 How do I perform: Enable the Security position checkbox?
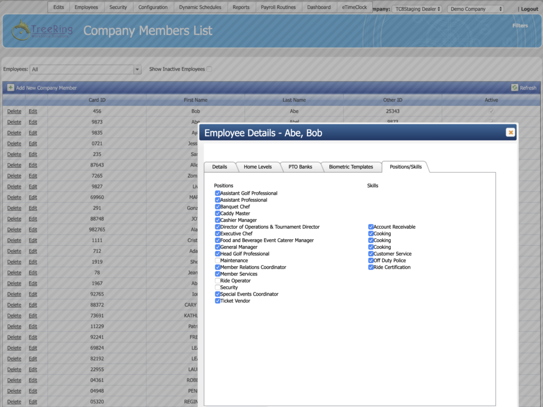coord(217,287)
